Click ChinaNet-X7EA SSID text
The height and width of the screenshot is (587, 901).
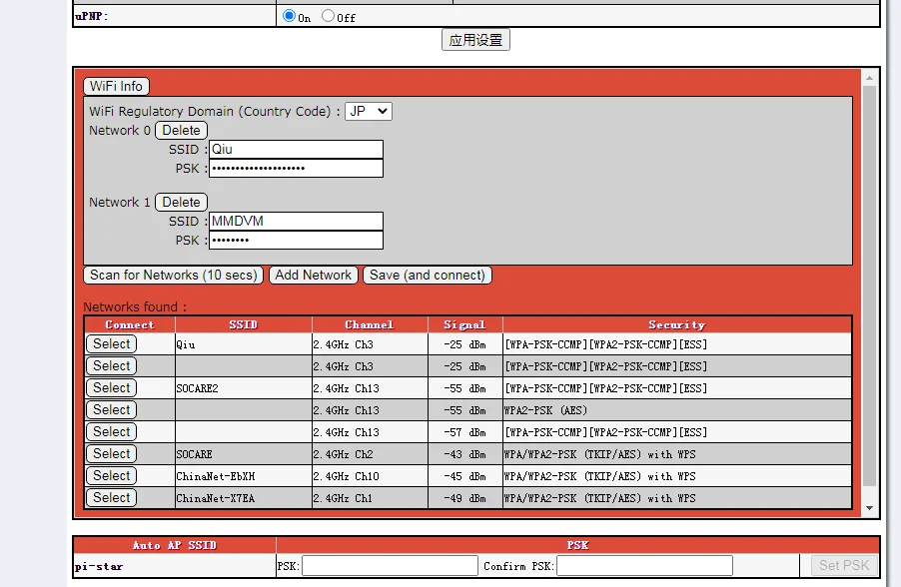pyautogui.click(x=216, y=498)
